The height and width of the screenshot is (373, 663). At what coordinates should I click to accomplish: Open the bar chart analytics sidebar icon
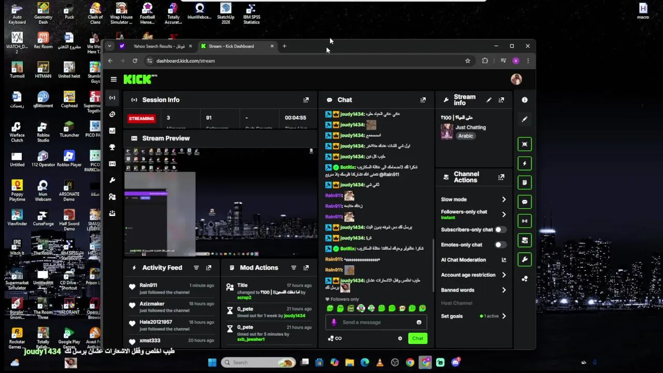112,131
